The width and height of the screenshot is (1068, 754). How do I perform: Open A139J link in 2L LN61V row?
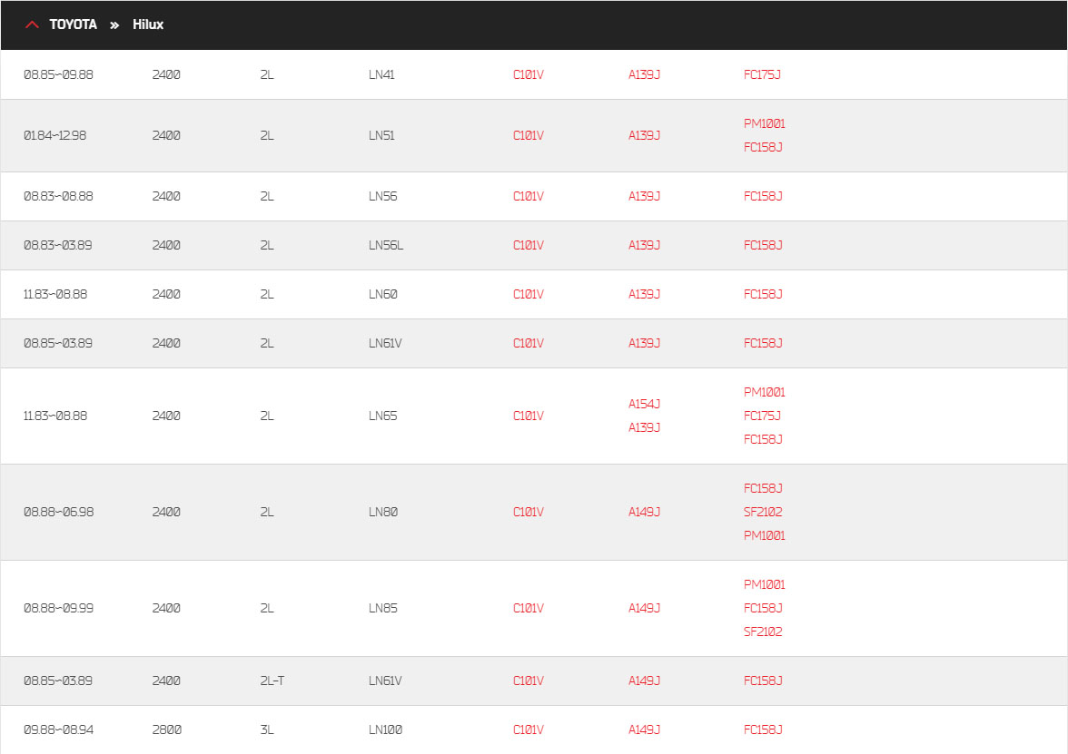point(644,343)
